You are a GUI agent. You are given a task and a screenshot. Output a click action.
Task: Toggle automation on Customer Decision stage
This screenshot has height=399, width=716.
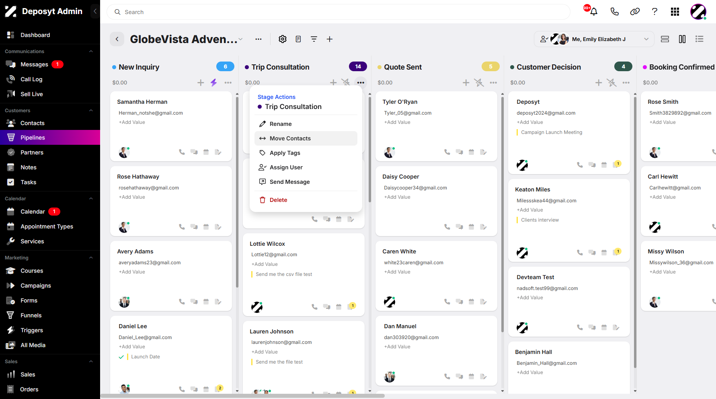coord(611,82)
